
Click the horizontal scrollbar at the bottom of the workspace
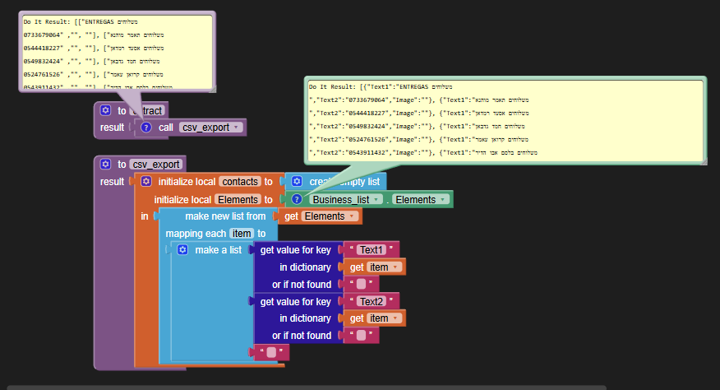(329, 386)
